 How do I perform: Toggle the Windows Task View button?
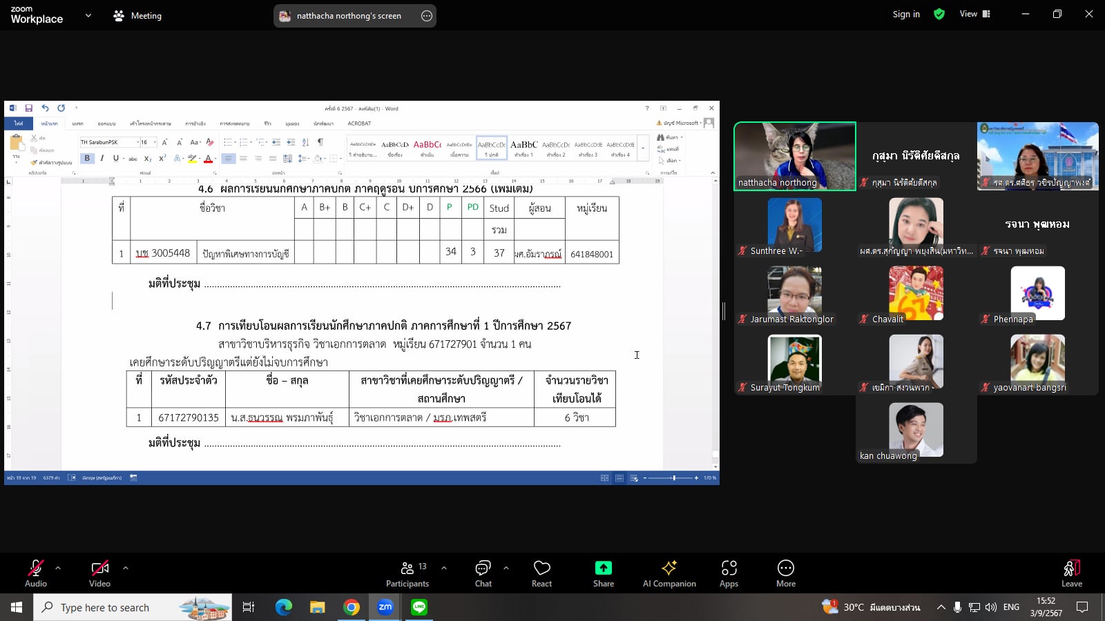(x=249, y=607)
